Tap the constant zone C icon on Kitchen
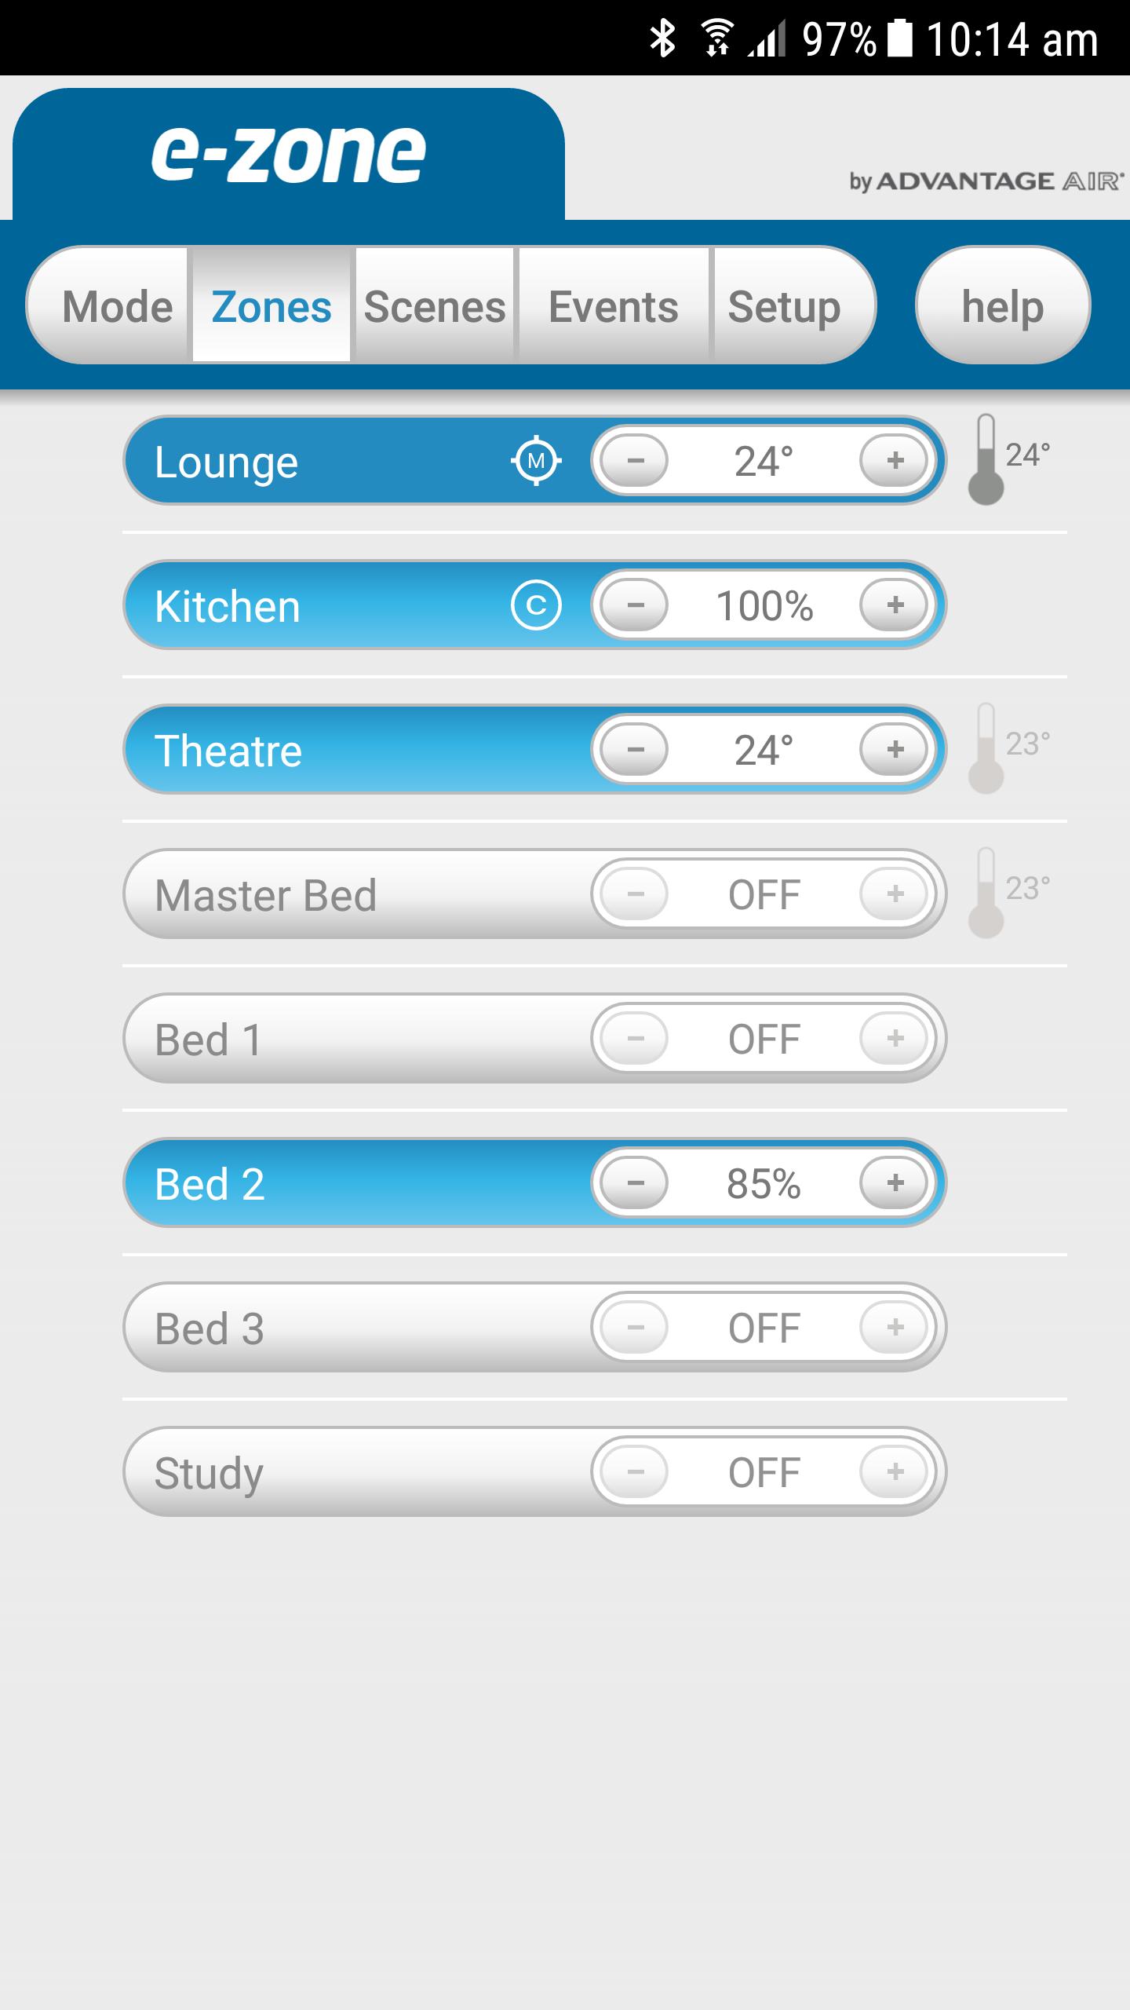The height and width of the screenshot is (2010, 1130). click(536, 605)
